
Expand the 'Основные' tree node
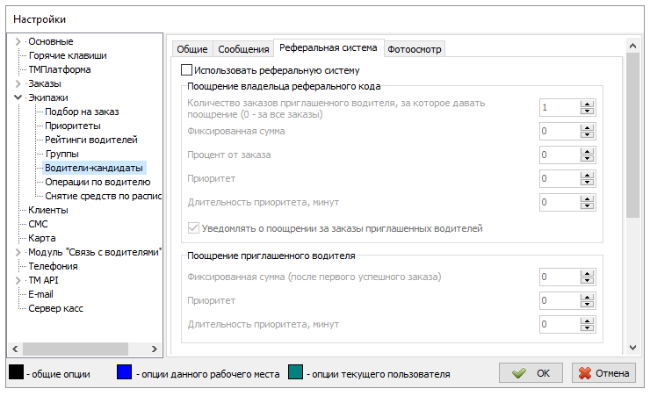18,41
